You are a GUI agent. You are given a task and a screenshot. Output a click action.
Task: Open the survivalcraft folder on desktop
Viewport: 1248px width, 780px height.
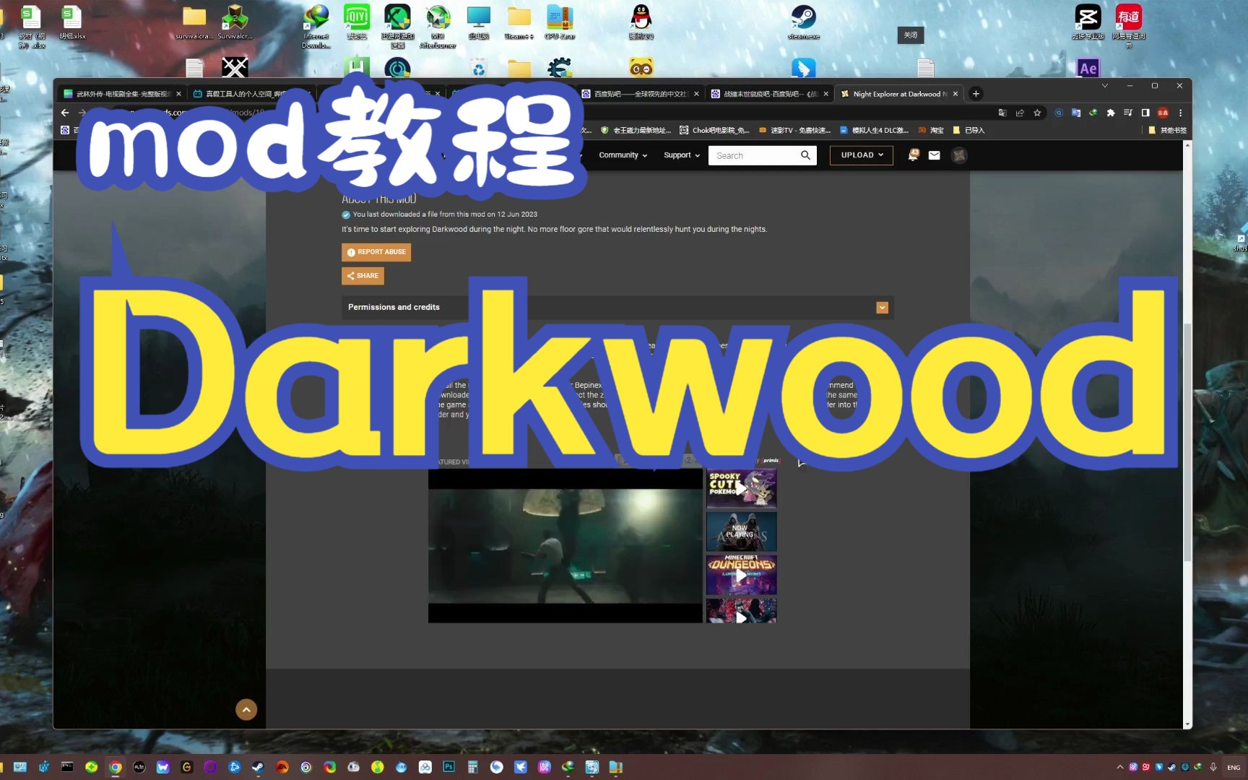pyautogui.click(x=194, y=22)
